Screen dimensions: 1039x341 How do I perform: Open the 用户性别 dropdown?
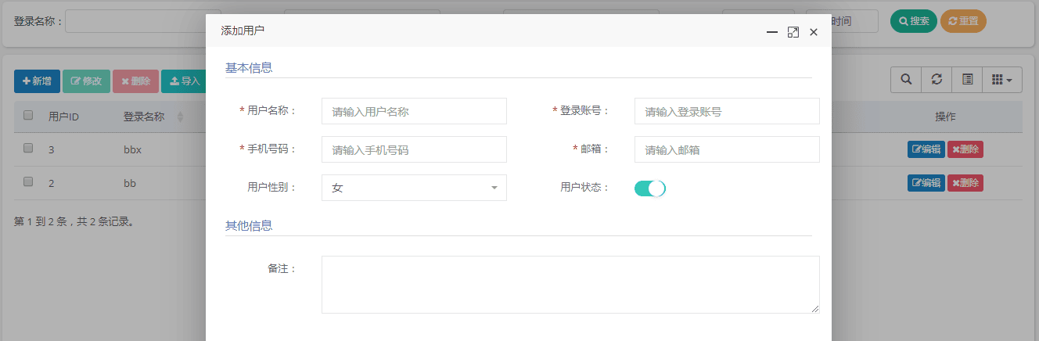[414, 188]
